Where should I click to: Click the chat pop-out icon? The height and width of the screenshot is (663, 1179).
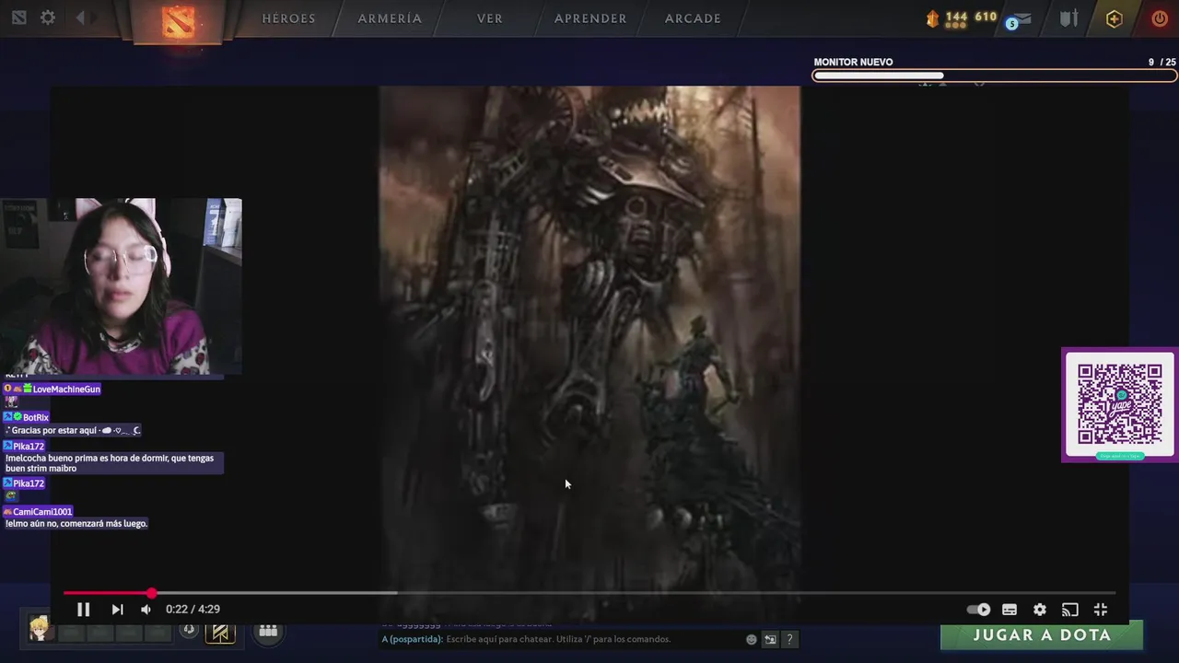point(771,639)
